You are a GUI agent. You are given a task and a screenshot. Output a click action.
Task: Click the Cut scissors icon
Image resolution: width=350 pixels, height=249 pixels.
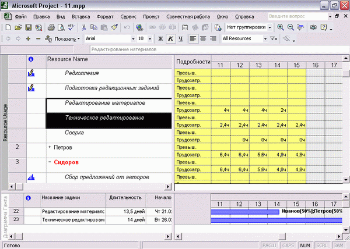83,27
